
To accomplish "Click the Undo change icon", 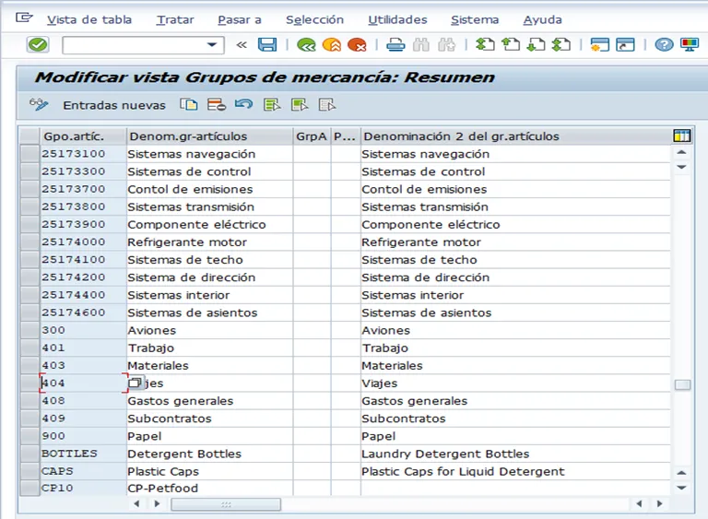I will [x=243, y=105].
